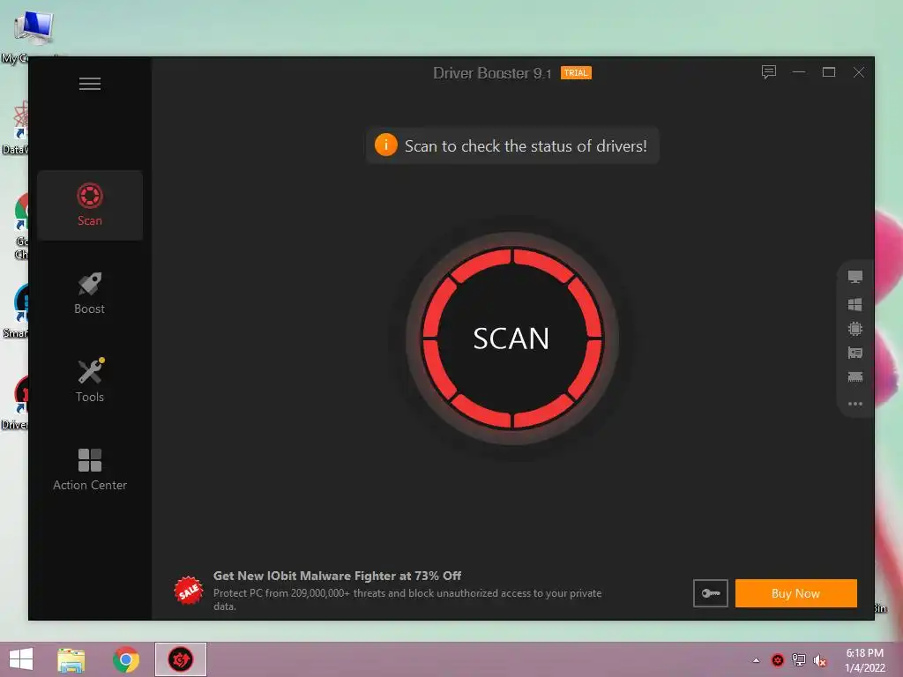Open the Windows Start menu
The image size is (903, 677).
(21, 659)
